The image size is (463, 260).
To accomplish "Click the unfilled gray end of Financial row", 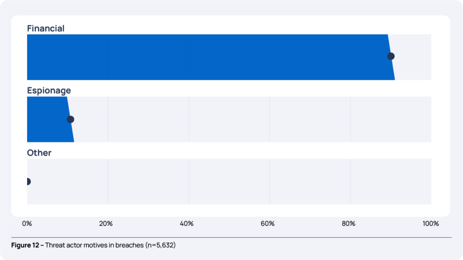I will (x=414, y=57).
